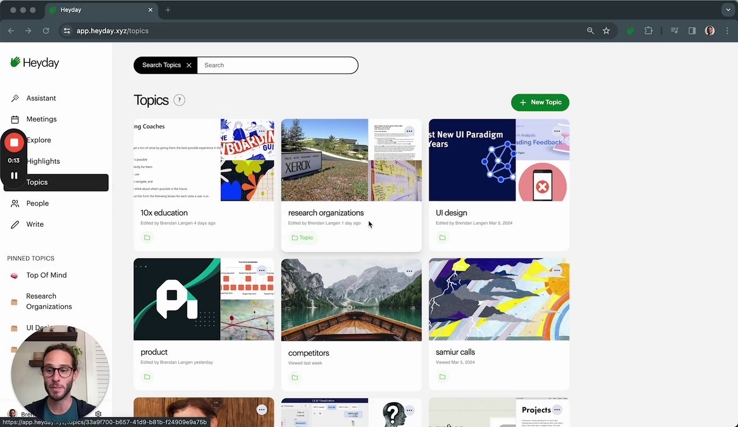Open the Chrome profile avatar
Screen dimensions: 738x427
click(710, 31)
